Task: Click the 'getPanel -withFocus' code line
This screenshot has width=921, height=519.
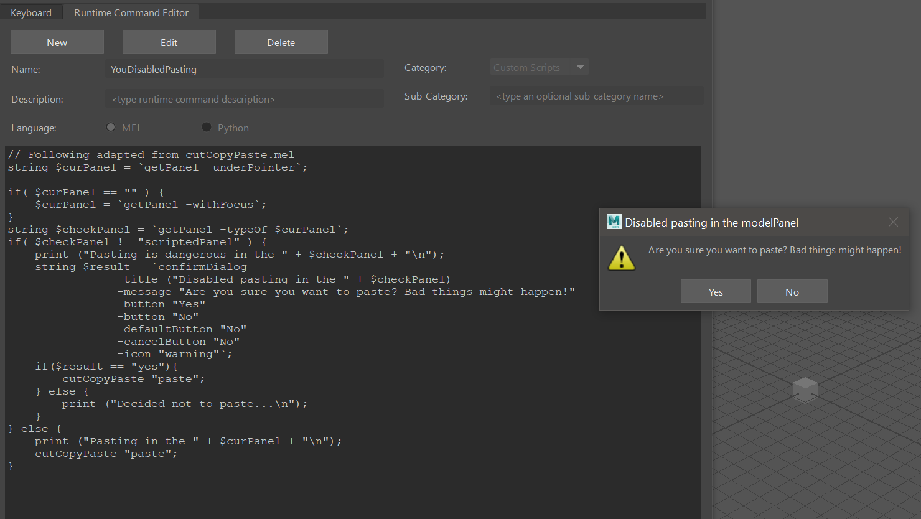Action: click(x=151, y=205)
